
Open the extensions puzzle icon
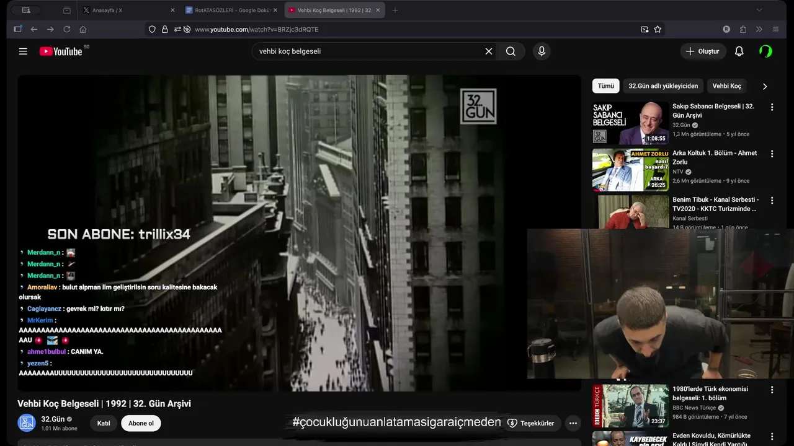(743, 29)
